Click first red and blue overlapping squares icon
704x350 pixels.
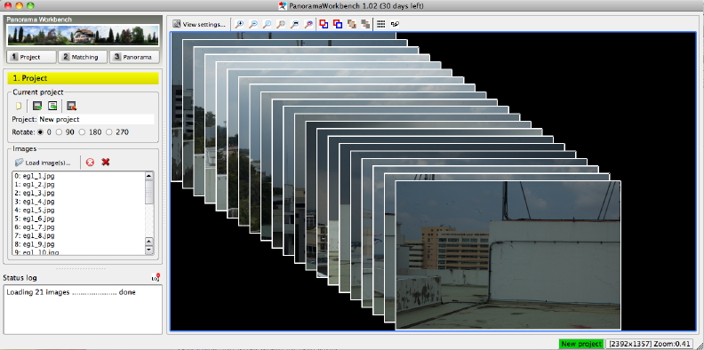(324, 24)
